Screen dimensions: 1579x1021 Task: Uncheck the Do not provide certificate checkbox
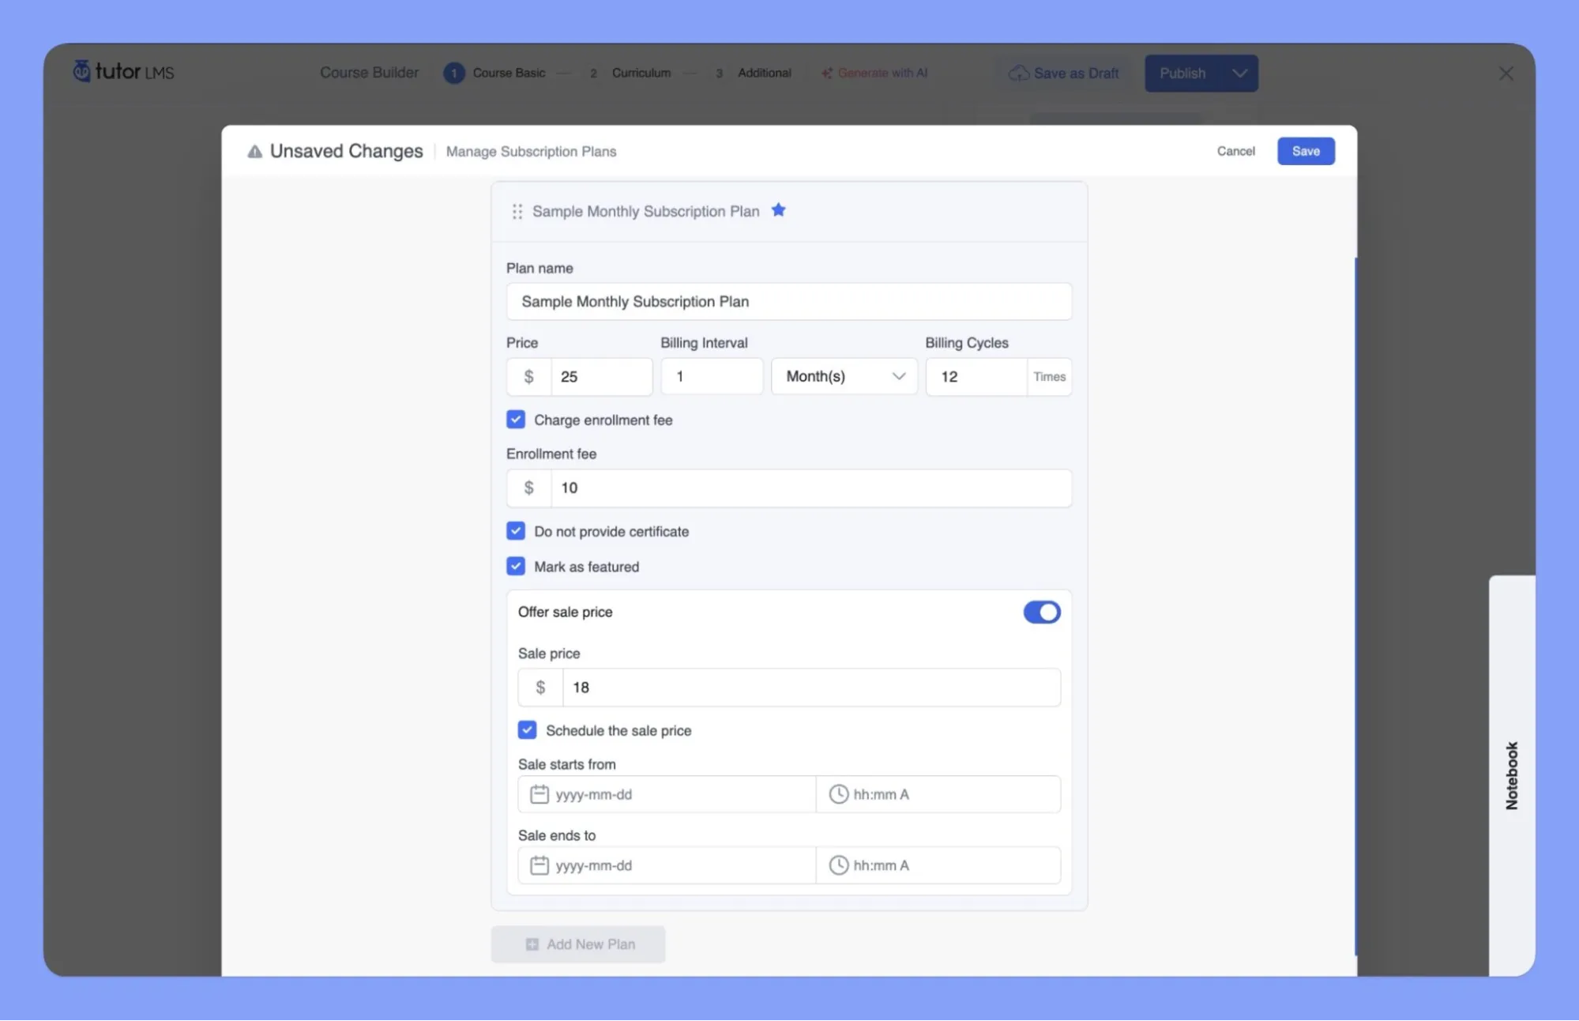click(x=514, y=530)
